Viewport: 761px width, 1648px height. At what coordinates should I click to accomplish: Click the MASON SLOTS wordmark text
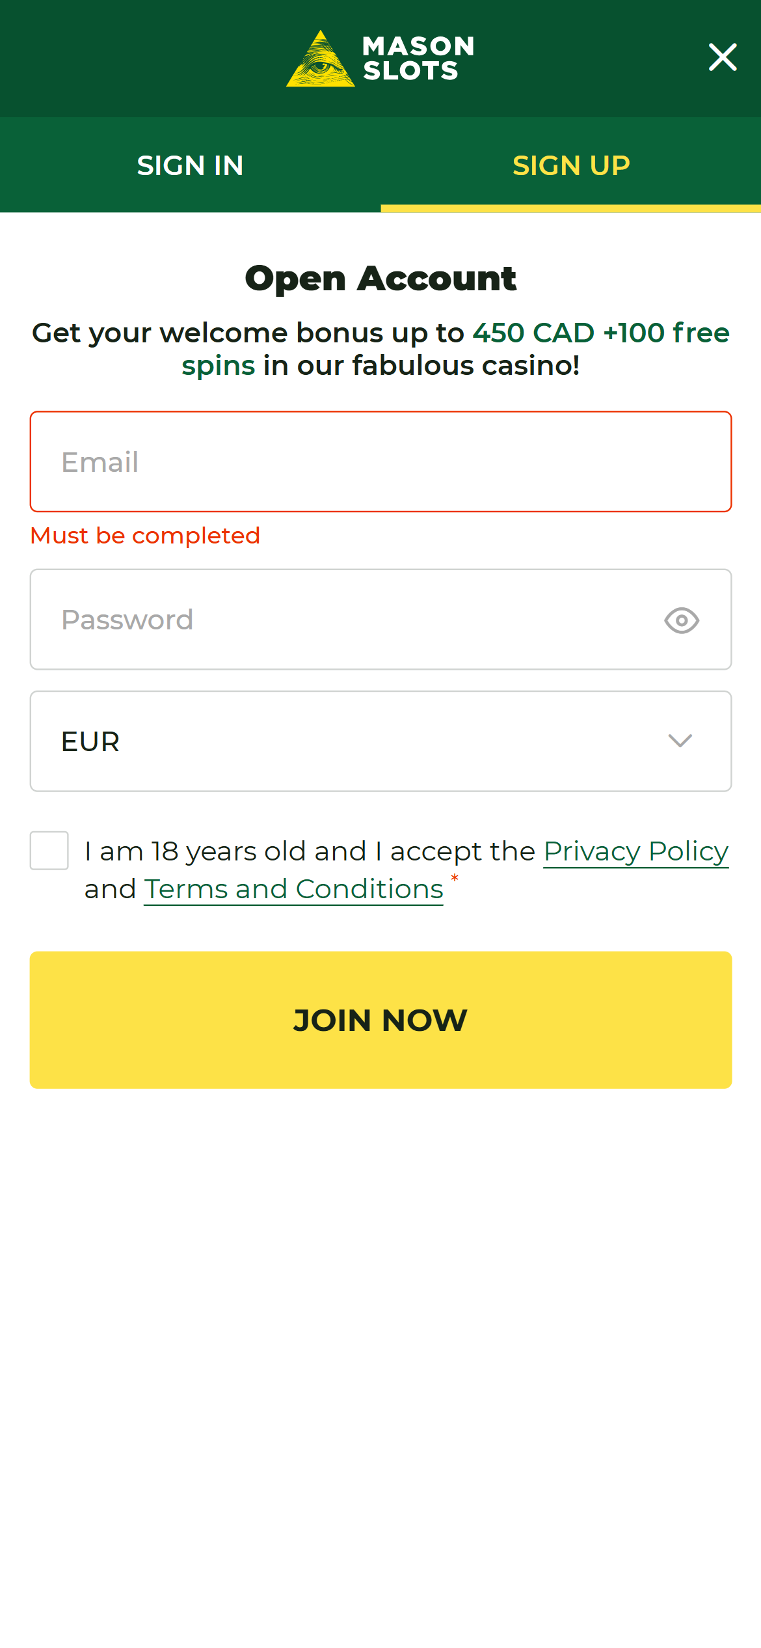coord(418,59)
